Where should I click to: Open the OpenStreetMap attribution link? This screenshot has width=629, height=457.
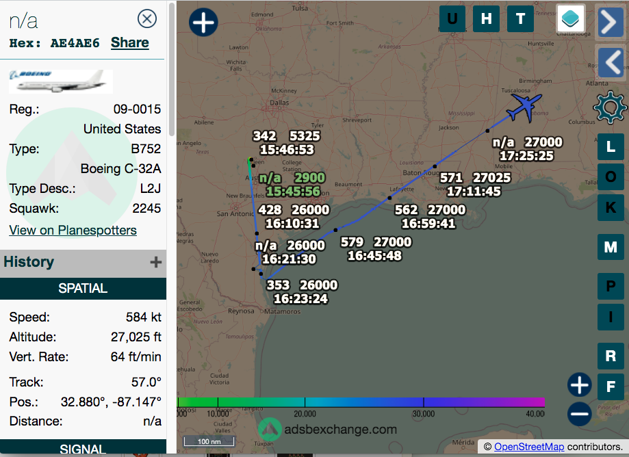pyautogui.click(x=529, y=447)
